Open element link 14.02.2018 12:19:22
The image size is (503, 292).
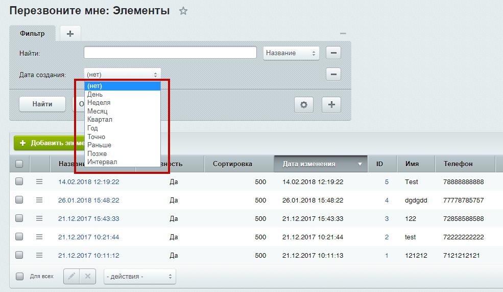pyautogui.click(x=88, y=182)
